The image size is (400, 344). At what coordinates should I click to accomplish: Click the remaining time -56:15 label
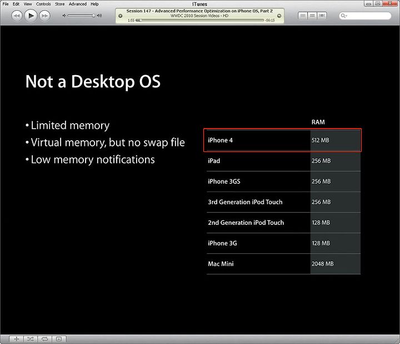[270, 20]
